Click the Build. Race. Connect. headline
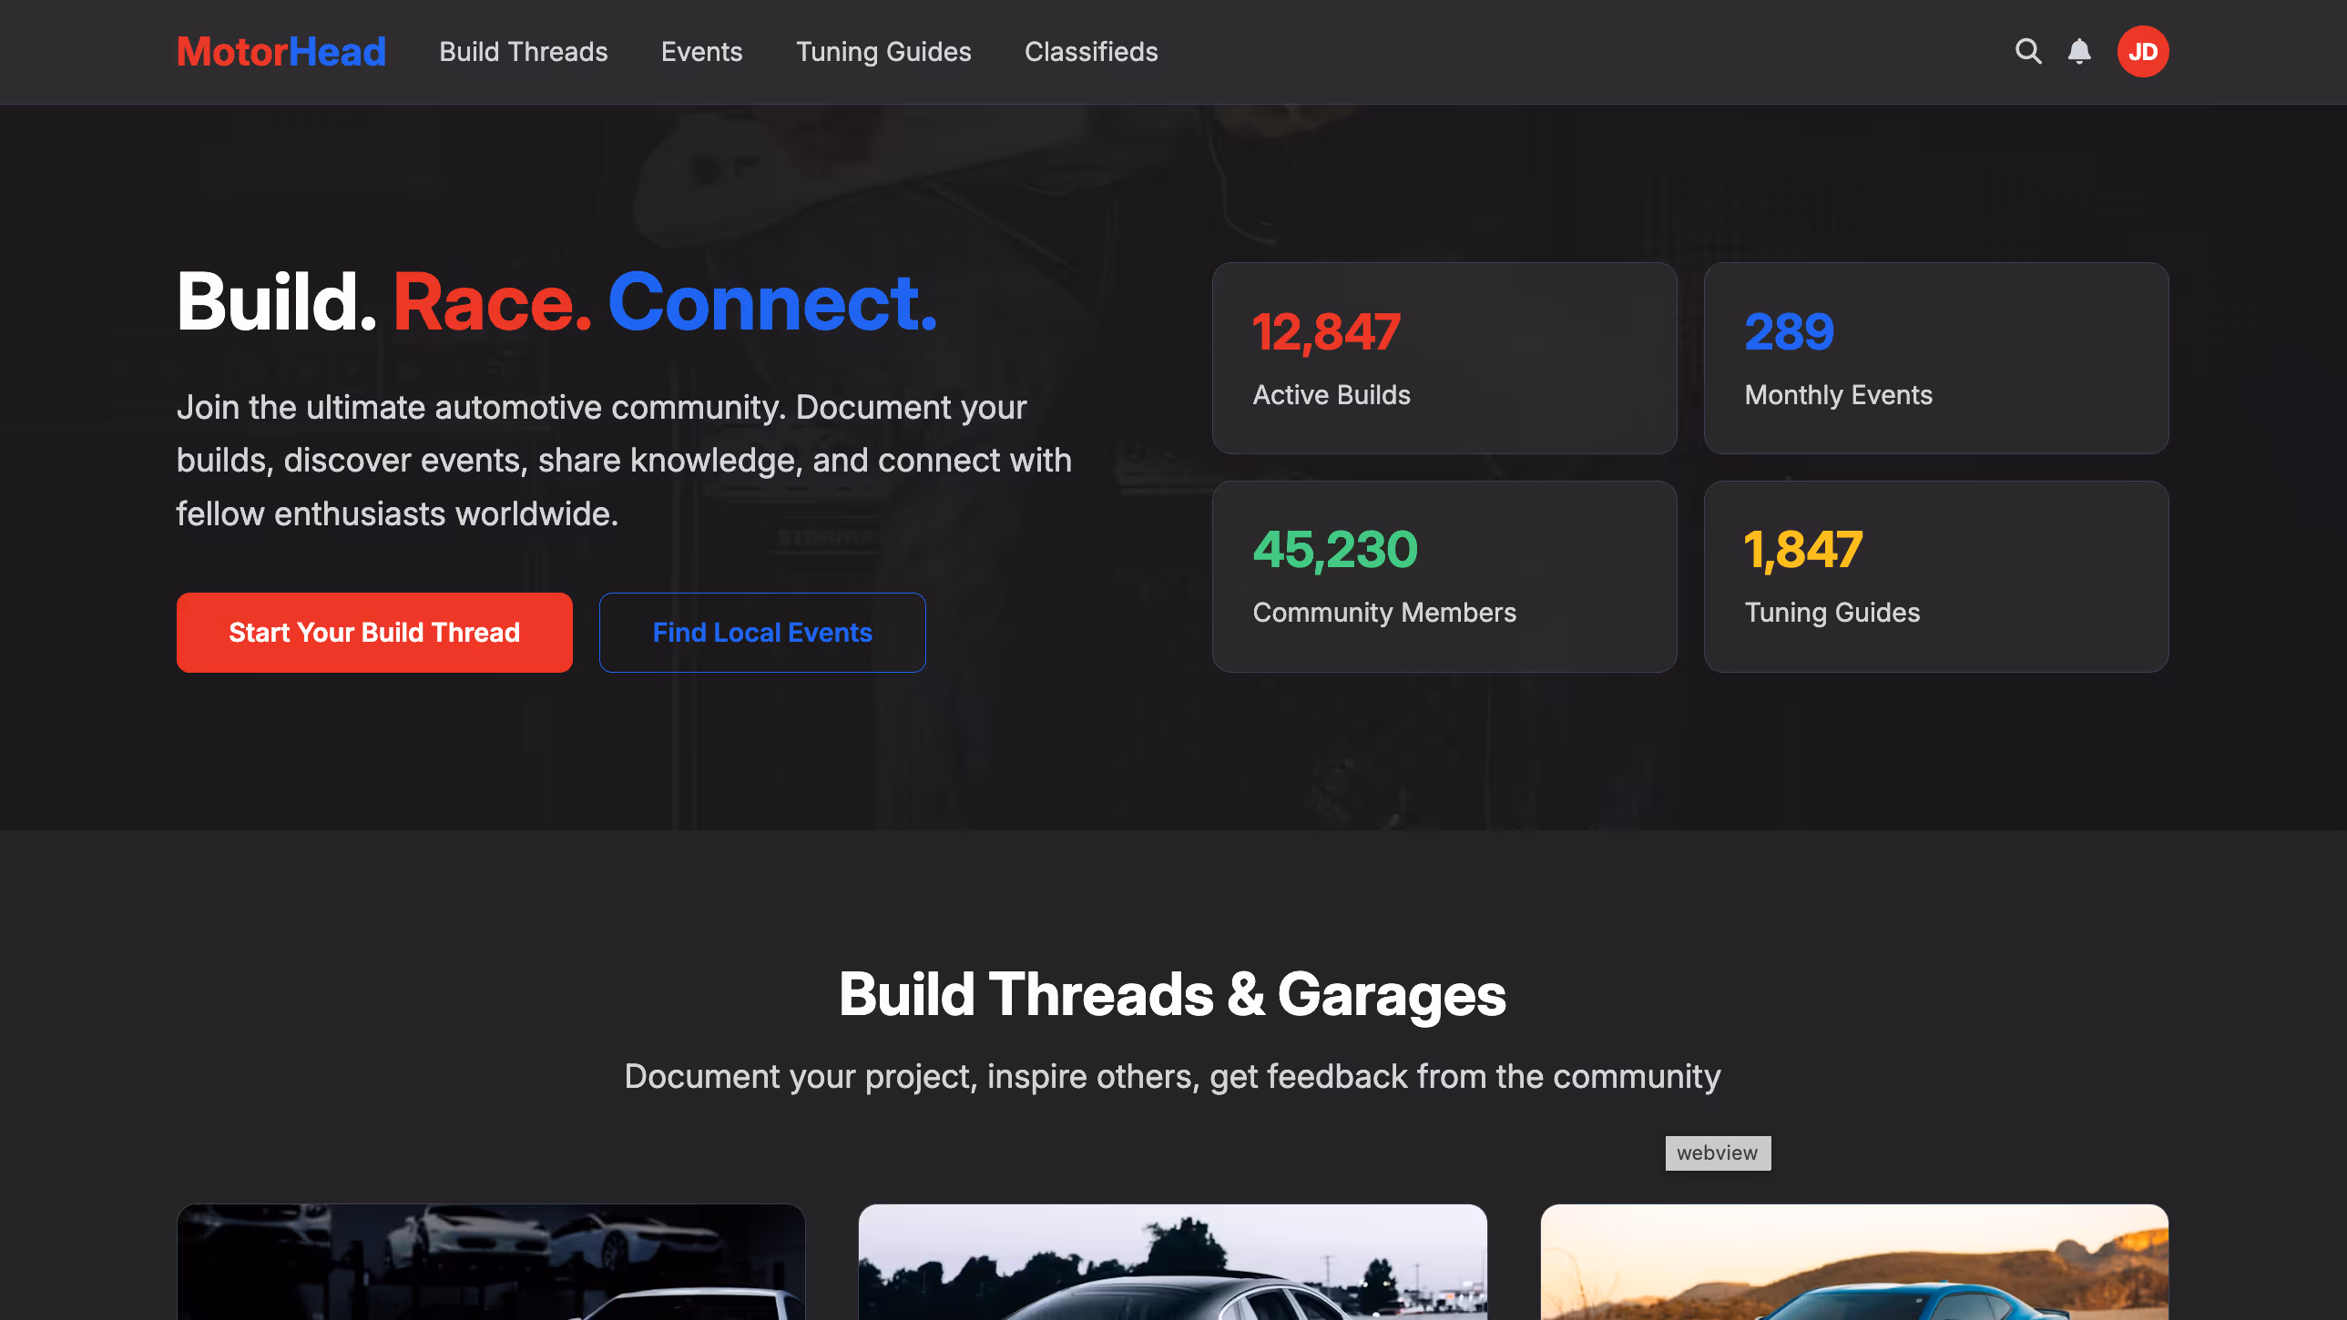 pyautogui.click(x=556, y=302)
